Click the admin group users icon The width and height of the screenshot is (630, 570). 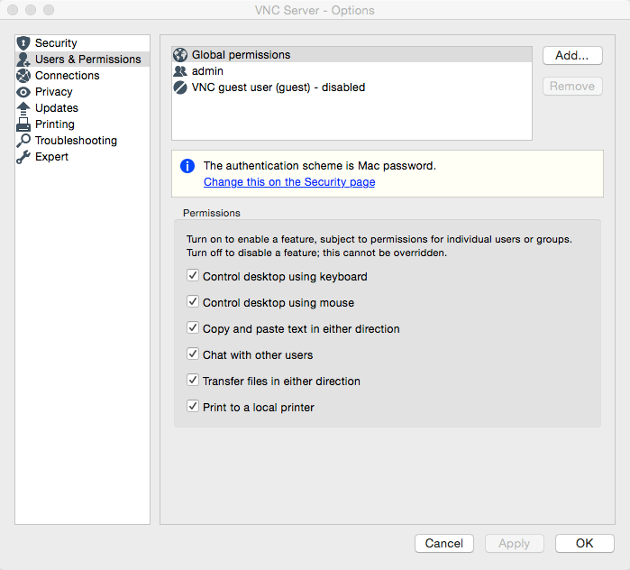tap(180, 71)
